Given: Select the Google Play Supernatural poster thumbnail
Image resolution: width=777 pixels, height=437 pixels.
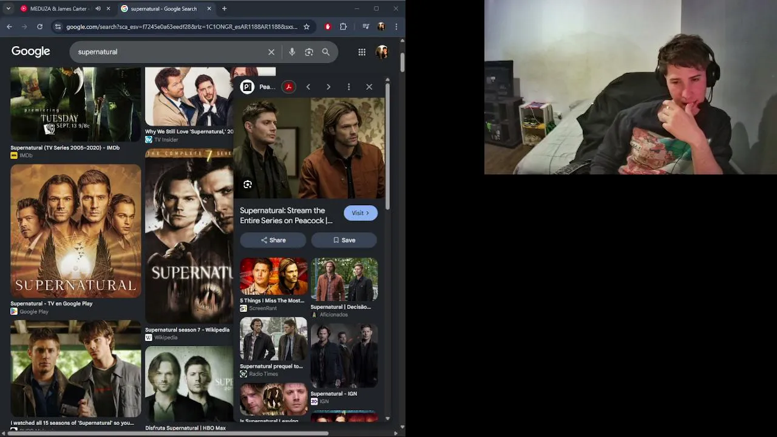Looking at the screenshot, I should coord(76,231).
